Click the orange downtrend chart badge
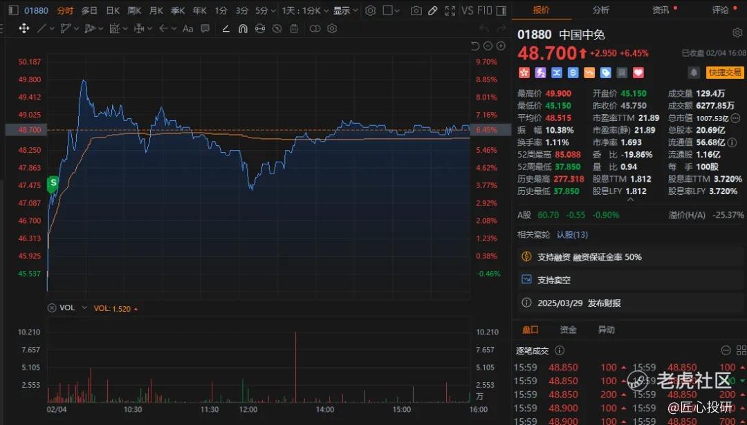The height and width of the screenshot is (425, 747). [x=589, y=73]
